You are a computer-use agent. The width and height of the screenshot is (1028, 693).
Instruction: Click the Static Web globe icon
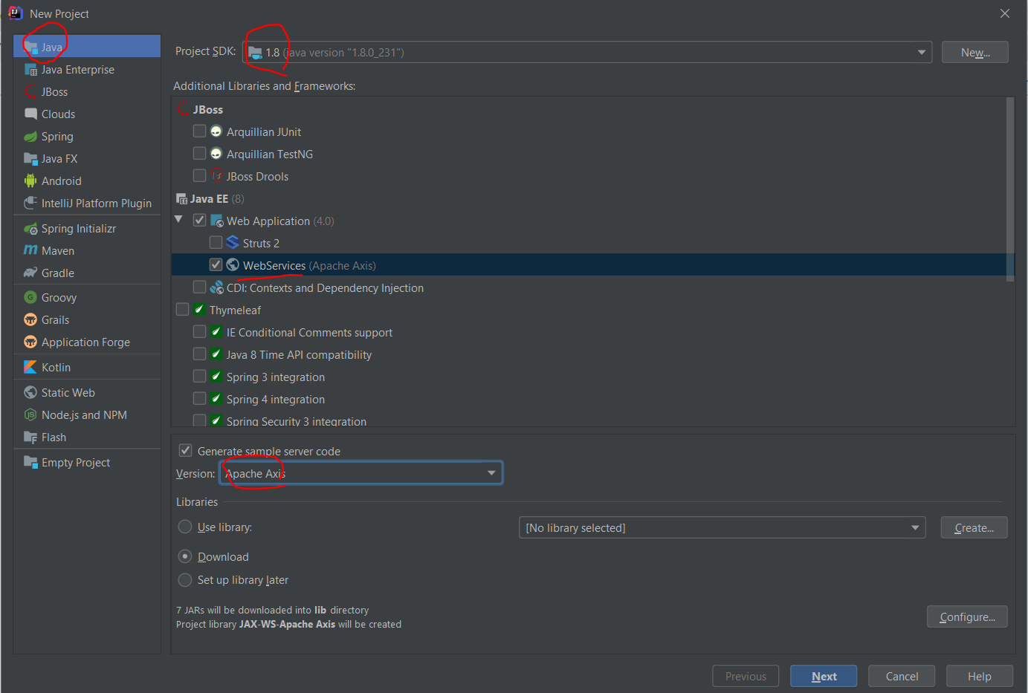tap(30, 393)
